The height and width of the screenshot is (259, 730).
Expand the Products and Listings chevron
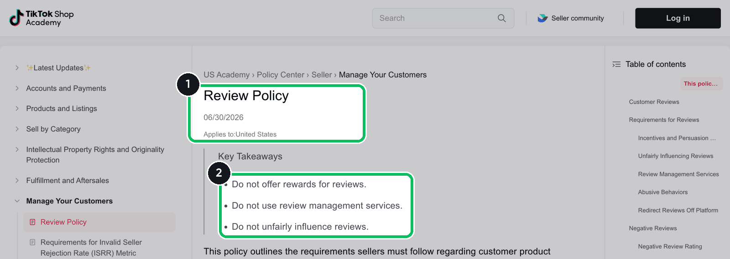[17, 108]
